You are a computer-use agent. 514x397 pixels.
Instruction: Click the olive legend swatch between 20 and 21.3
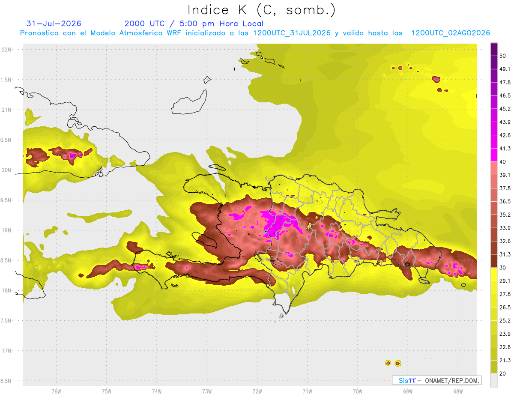coord(494,367)
